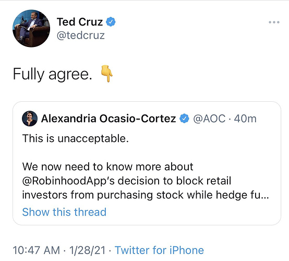
Task: Open the "Twitter for iPhone" source link
Action: coord(159,251)
